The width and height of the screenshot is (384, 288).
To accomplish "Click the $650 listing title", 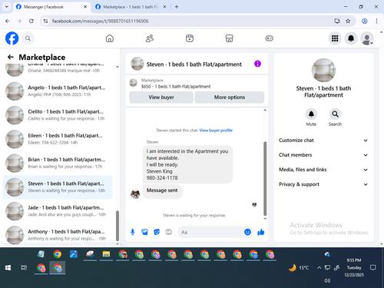I will [x=176, y=87].
